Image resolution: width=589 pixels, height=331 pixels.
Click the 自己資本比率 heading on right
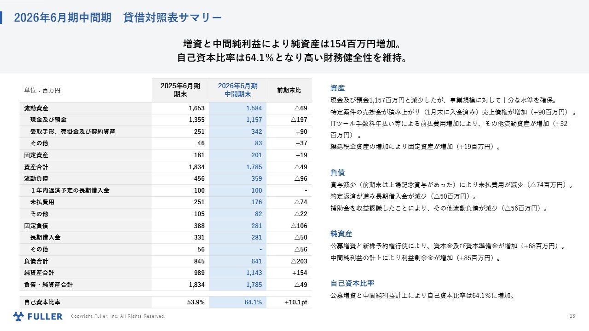(x=352, y=283)
